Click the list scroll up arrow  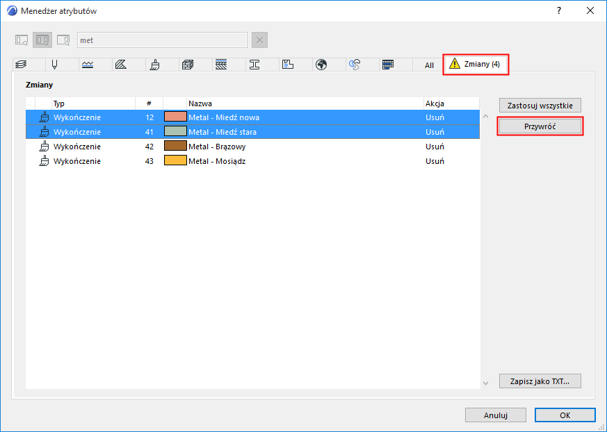pyautogui.click(x=485, y=116)
